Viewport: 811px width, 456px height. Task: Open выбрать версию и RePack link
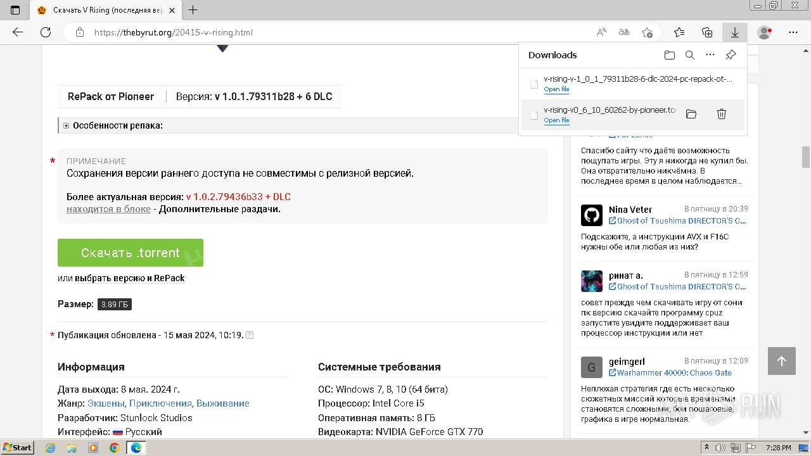tap(130, 278)
